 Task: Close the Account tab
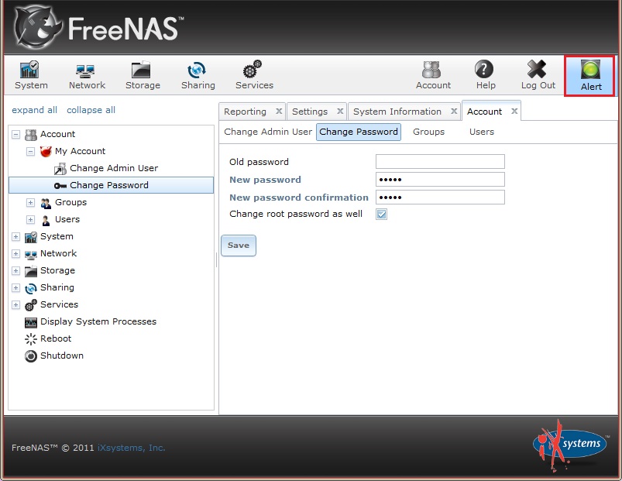coord(514,111)
